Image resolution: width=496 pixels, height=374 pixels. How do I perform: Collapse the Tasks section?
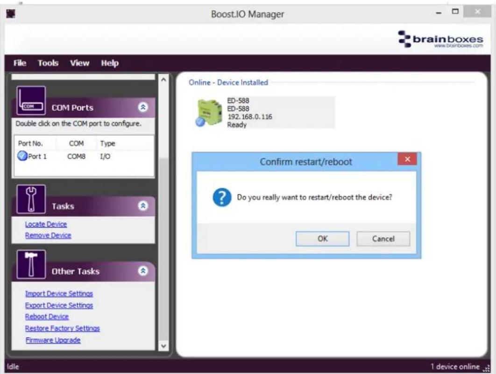coord(143,206)
